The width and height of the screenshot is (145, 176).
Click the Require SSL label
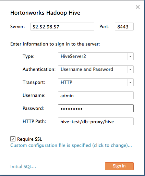(30, 139)
